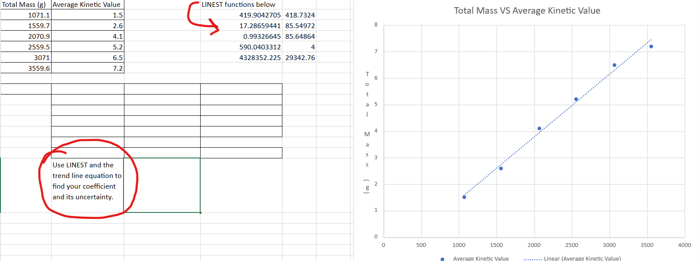Click the data point near 2.6 on chart

coord(501,169)
